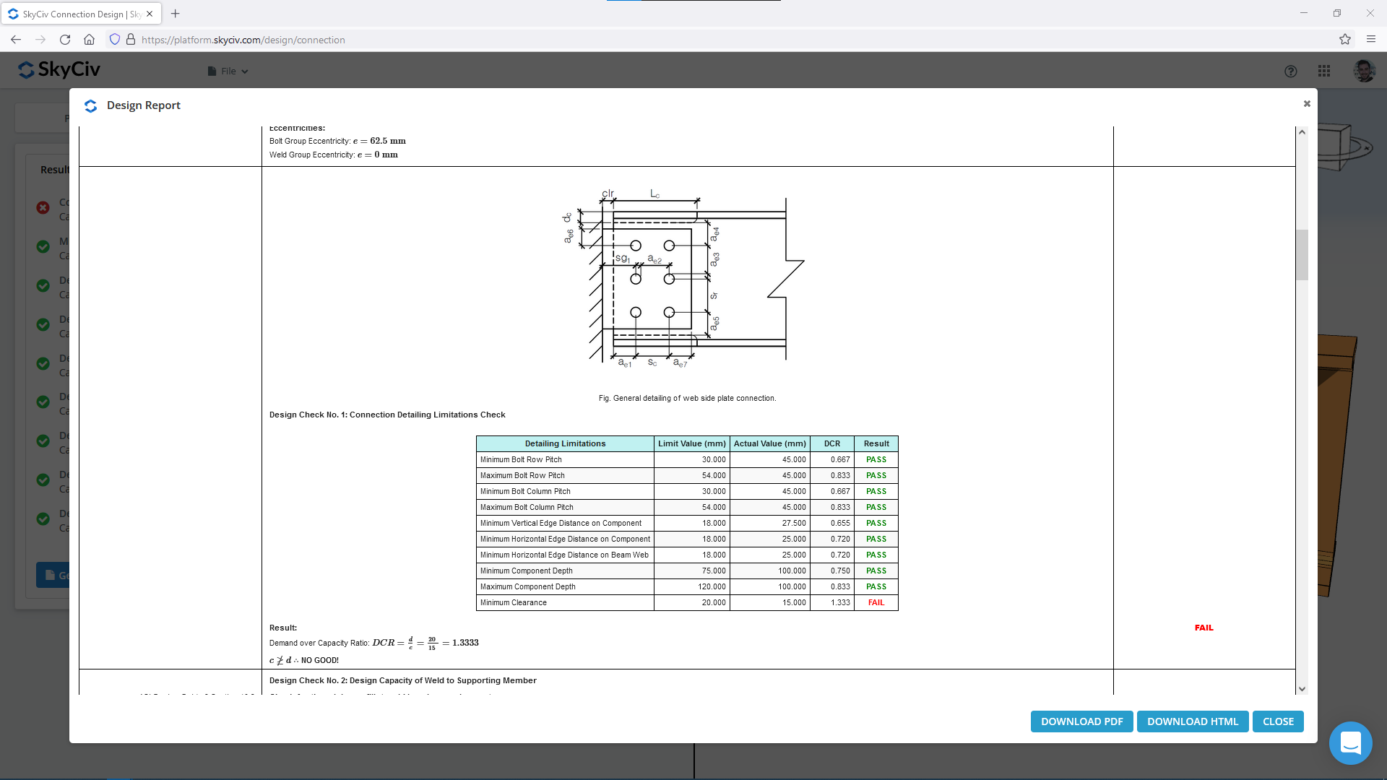
Task: Open a new browser tab
Action: pyautogui.click(x=175, y=14)
